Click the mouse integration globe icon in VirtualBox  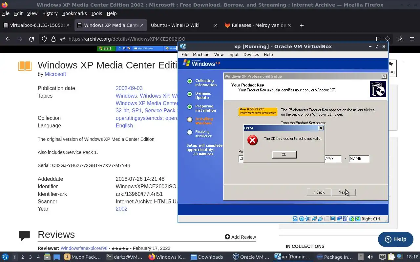[x=351, y=219]
